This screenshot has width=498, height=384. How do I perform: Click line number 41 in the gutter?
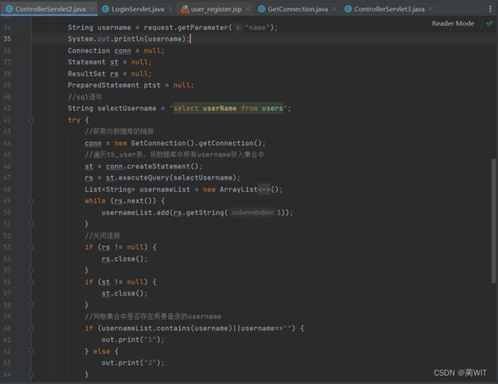[x=8, y=108]
